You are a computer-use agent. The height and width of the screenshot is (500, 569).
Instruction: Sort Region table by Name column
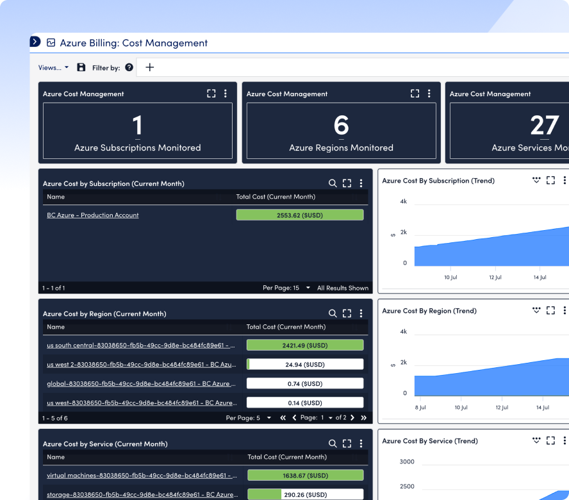56,327
